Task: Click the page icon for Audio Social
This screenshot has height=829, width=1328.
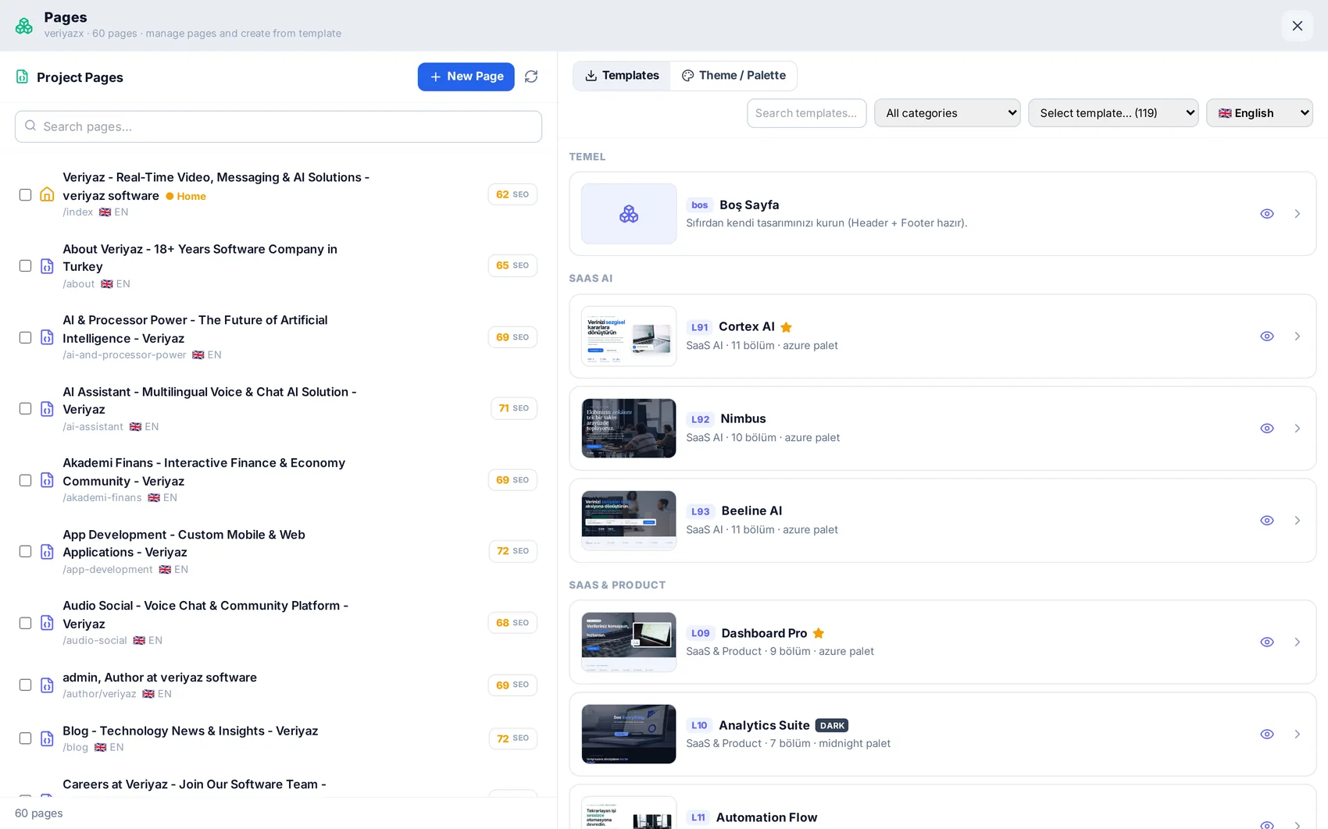Action: [47, 623]
